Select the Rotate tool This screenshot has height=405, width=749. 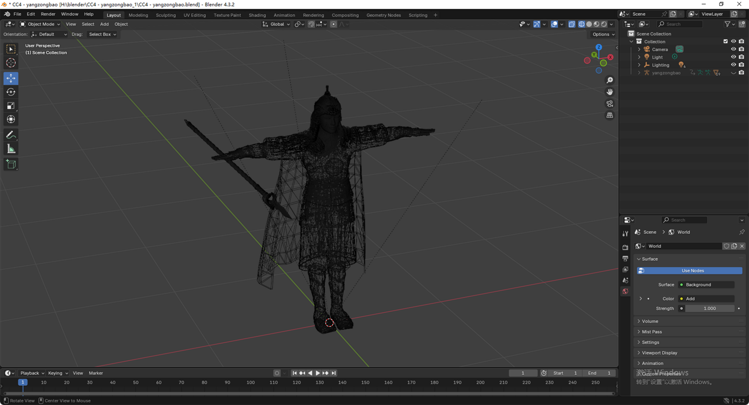[x=11, y=92]
